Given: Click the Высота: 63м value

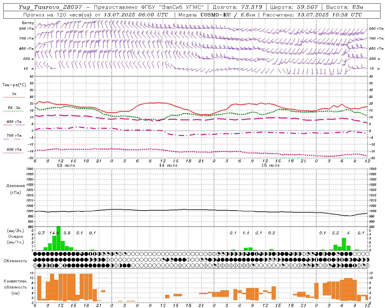Looking at the screenshot, I should (x=344, y=7).
